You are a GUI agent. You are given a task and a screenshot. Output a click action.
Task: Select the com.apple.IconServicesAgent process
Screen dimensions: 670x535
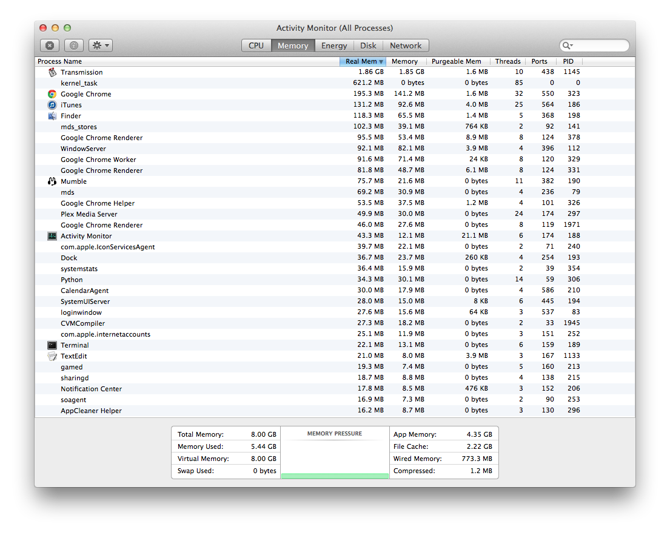[335, 246]
